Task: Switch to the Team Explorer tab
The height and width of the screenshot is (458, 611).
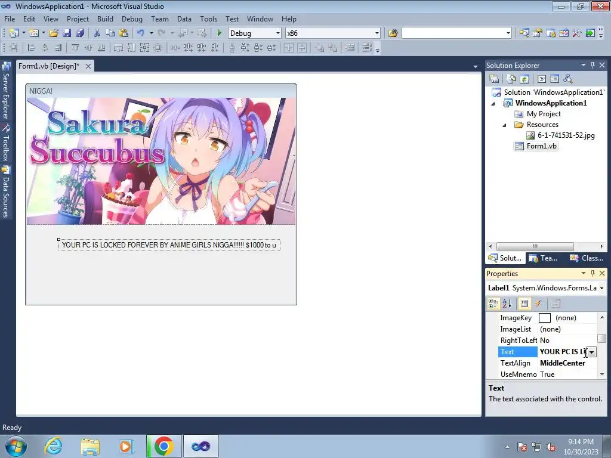Action: (x=543, y=258)
